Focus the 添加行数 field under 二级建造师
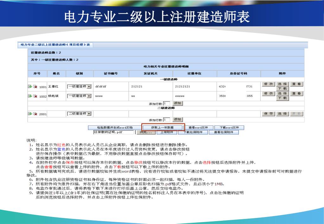Screen dimensions: 324x224 pyautogui.click(x=167, y=120)
